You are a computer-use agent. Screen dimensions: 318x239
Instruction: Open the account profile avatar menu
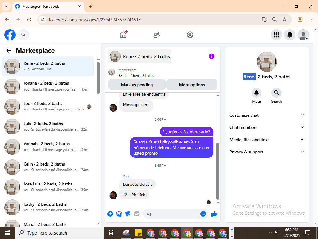[x=303, y=35]
